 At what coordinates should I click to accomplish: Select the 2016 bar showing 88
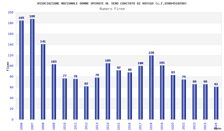point(130,96)
